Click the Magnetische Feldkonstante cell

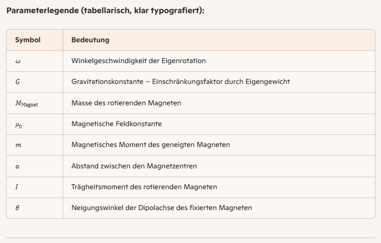117,124
